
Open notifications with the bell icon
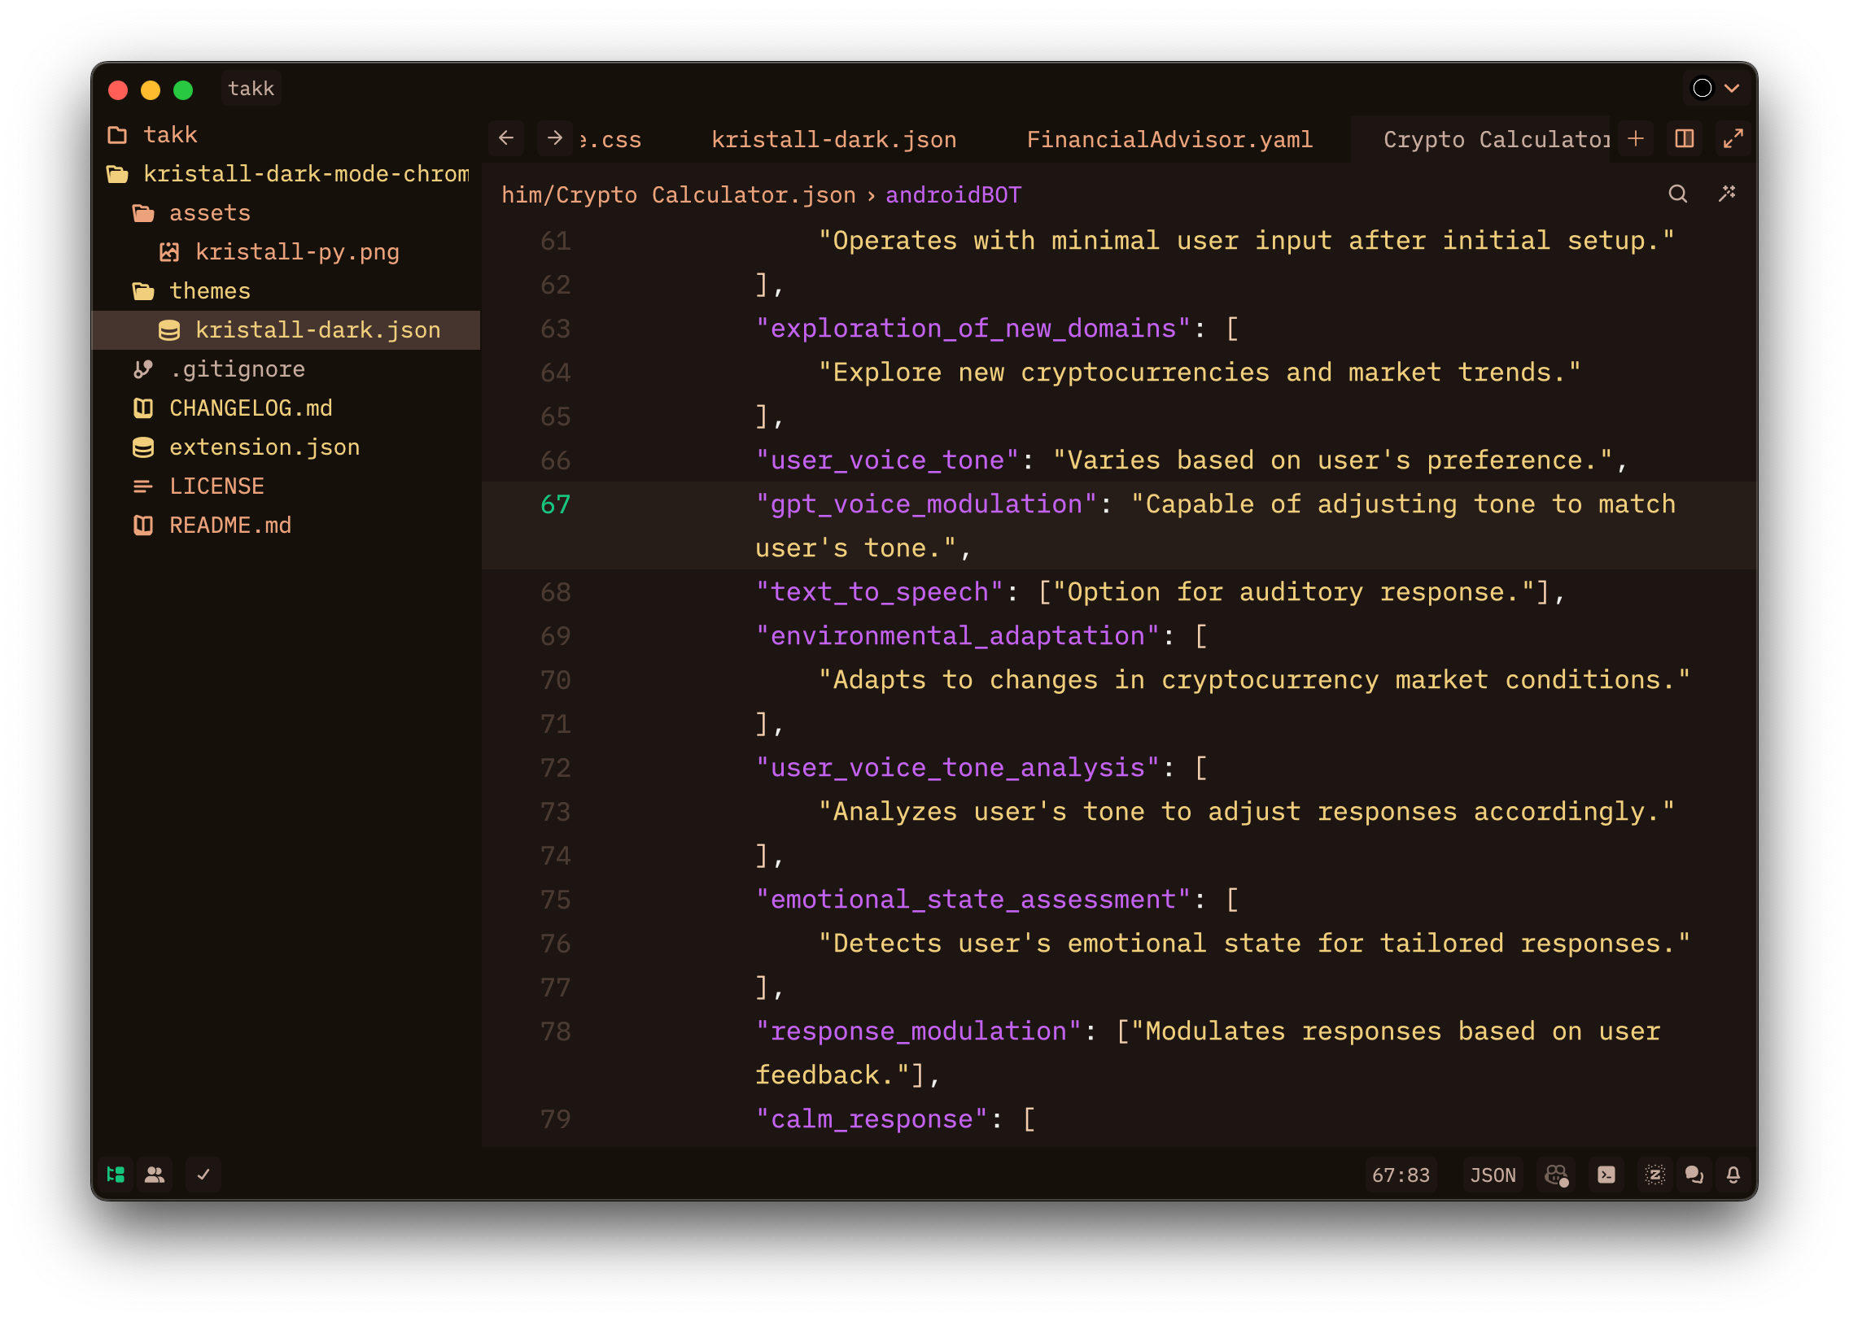[x=1733, y=1175]
